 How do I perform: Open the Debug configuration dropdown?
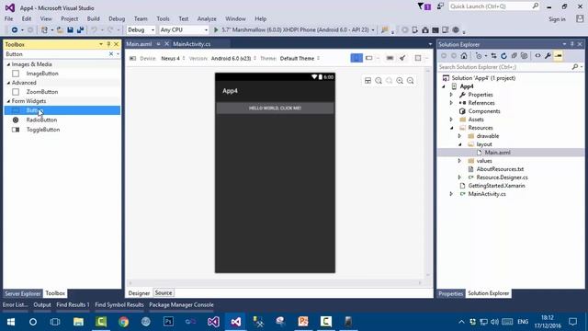click(141, 29)
